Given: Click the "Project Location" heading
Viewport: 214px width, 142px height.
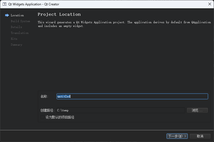Looking at the screenshot, I should 59,14.
